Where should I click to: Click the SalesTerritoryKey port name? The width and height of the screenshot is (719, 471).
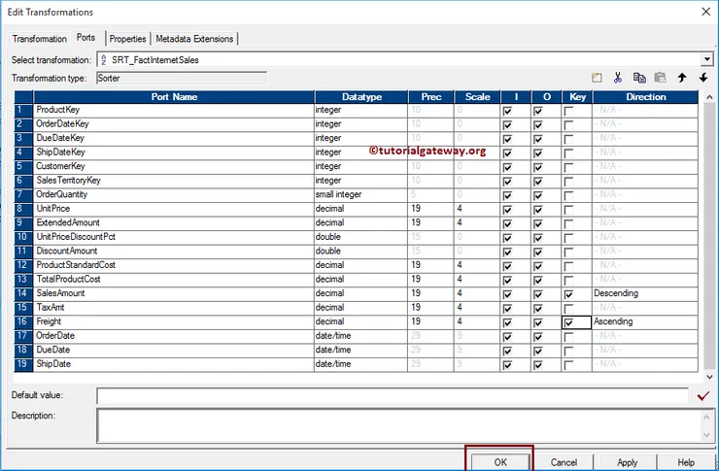coord(68,181)
